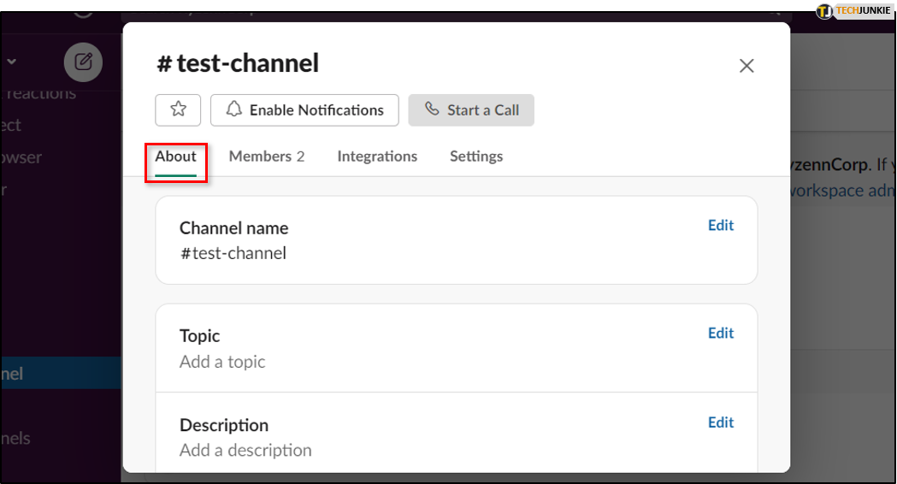Image resolution: width=897 pixels, height=484 pixels.
Task: Switch to the About tab
Action: click(x=175, y=156)
